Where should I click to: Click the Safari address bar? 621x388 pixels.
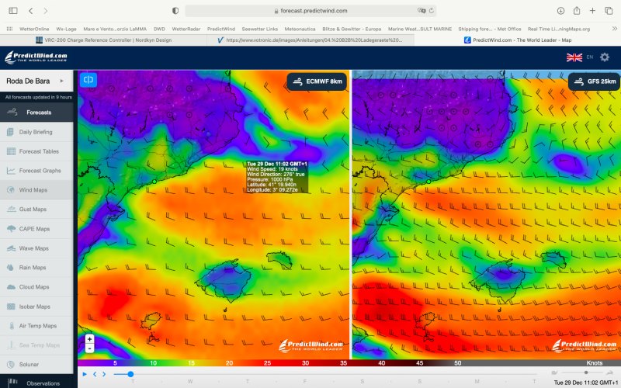[310, 11]
